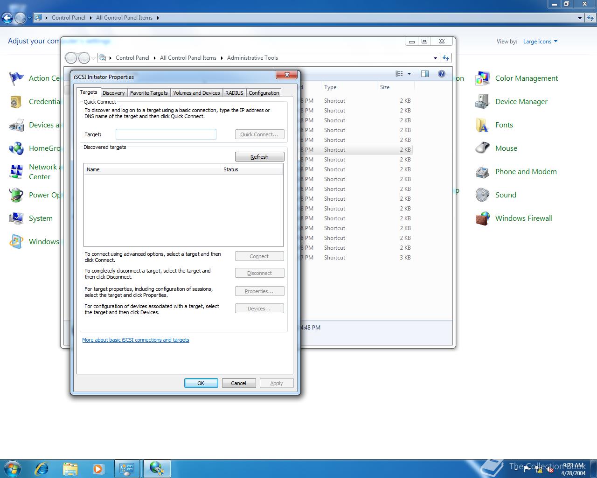597x478 pixels.
Task: Open help in Administrative Tools window
Action: [442, 74]
